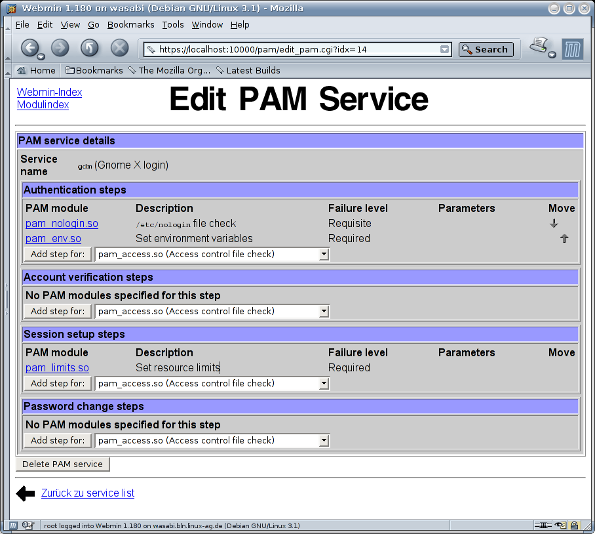The height and width of the screenshot is (534, 595).
Task: Click the sidebar grippy handle
Action: [x=7, y=298]
